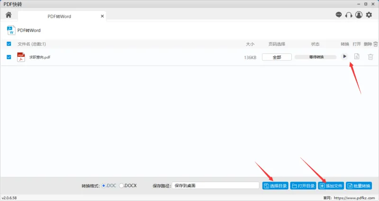Click the 保存到桌面 save path field

click(x=216, y=185)
